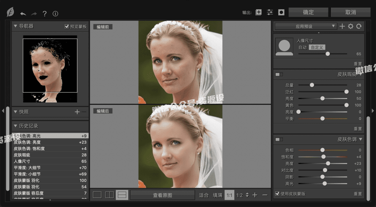Screen dimensions: 376x207
Task: Select history entry 平滑度: 大细节
Action: coord(50,168)
